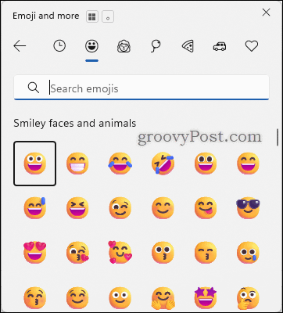
Task: Insert the tears of joy emoji
Action: coord(120,164)
